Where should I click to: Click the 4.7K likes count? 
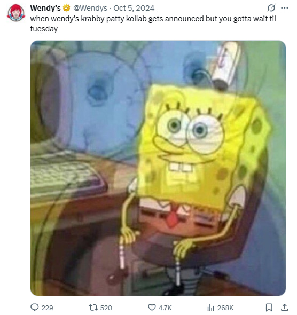pos(165,308)
